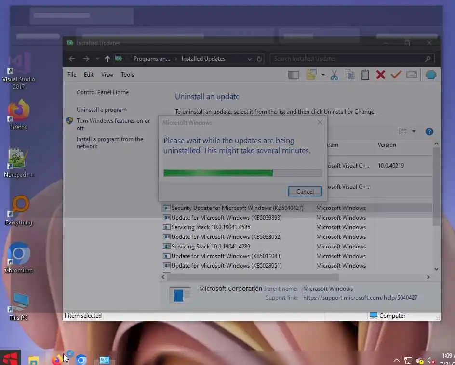This screenshot has width=455, height=365.
Task: Click the Chromium taskbar icon
Action: click(x=81, y=360)
